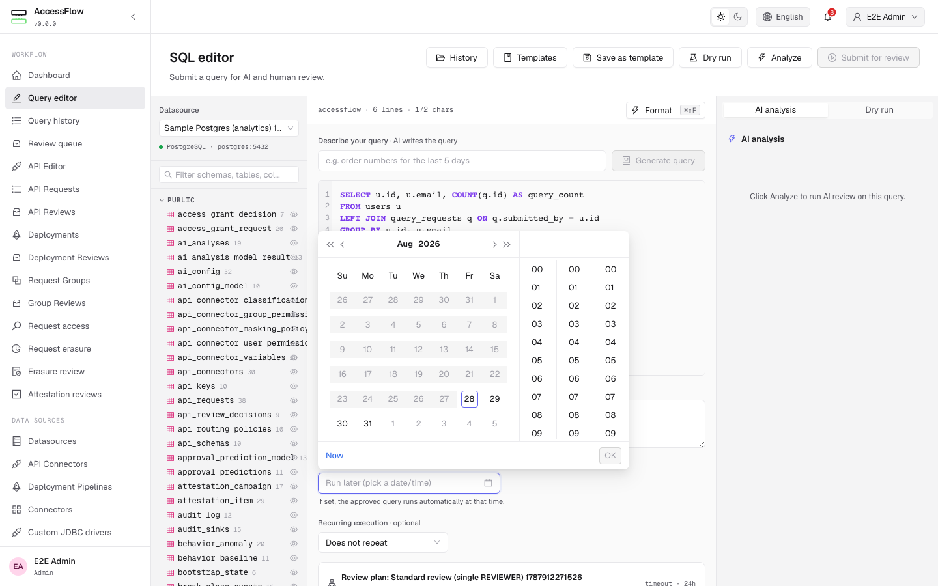The height and width of the screenshot is (586, 938).
Task: Go to next month in calendar
Action: [494, 244]
